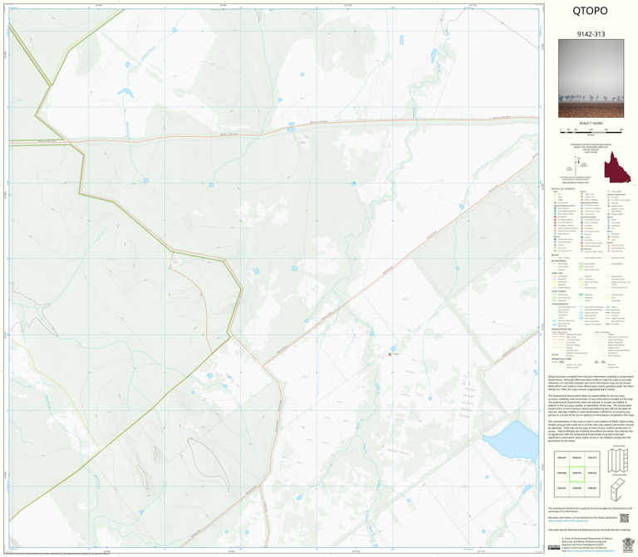Image resolution: width=638 pixels, height=557 pixels.
Task: Click the maroon Queensland locator map
Action: [617, 167]
